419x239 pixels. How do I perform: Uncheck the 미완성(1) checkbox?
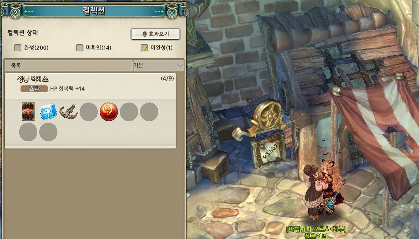(x=144, y=48)
